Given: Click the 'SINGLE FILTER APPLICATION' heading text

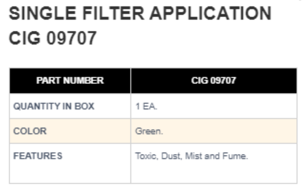Looking at the screenshot, I should 140,14.
